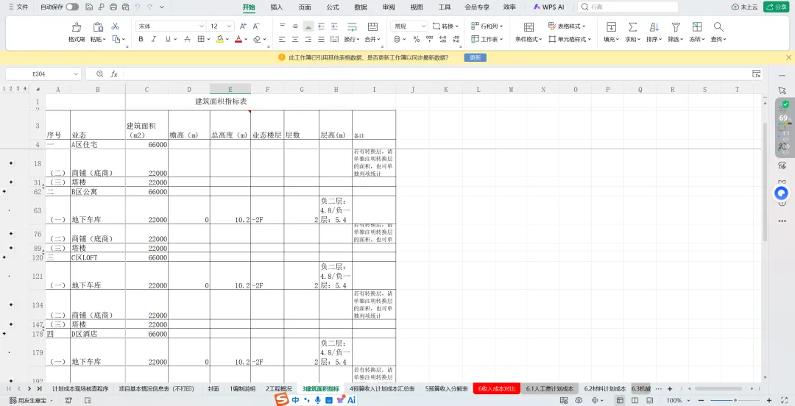Increase font size with A+ icon
Viewport: 795px width, 406px height.
243,26
